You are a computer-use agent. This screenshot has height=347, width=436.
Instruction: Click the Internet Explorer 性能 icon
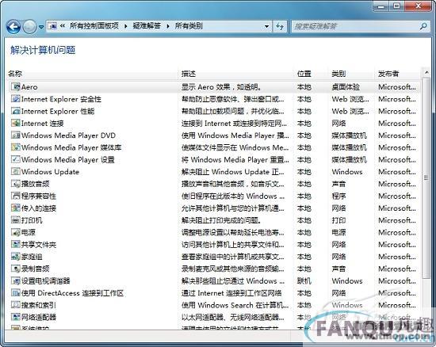[x=15, y=111]
